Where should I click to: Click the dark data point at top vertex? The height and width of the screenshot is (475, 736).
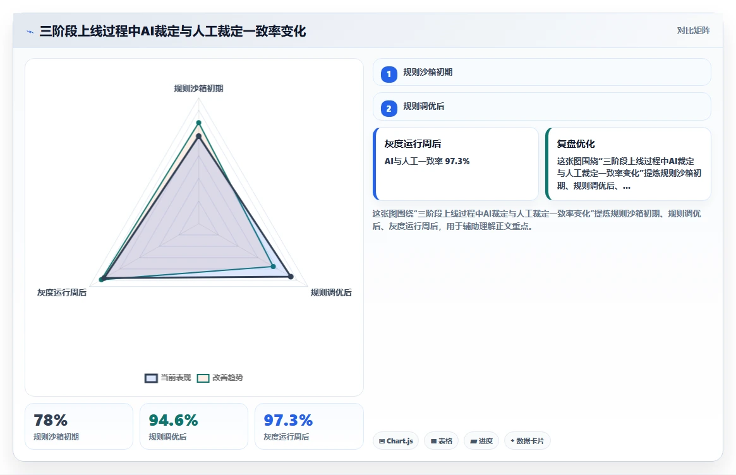pos(198,136)
